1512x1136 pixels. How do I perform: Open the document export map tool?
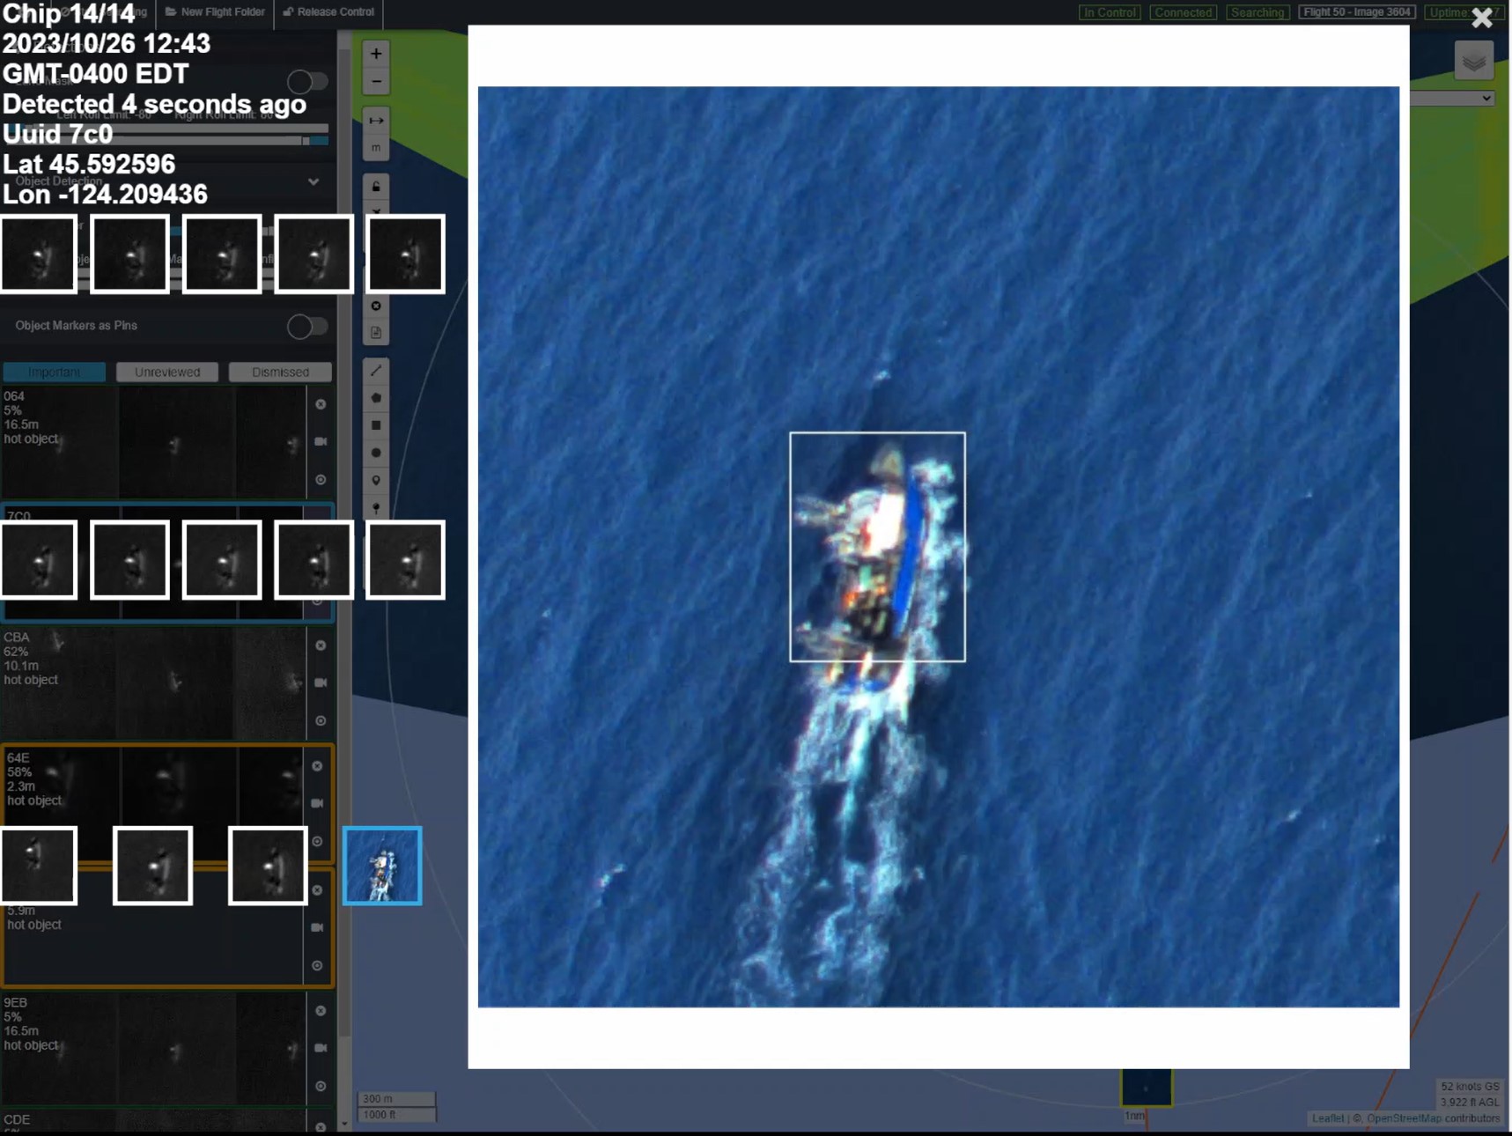click(376, 333)
